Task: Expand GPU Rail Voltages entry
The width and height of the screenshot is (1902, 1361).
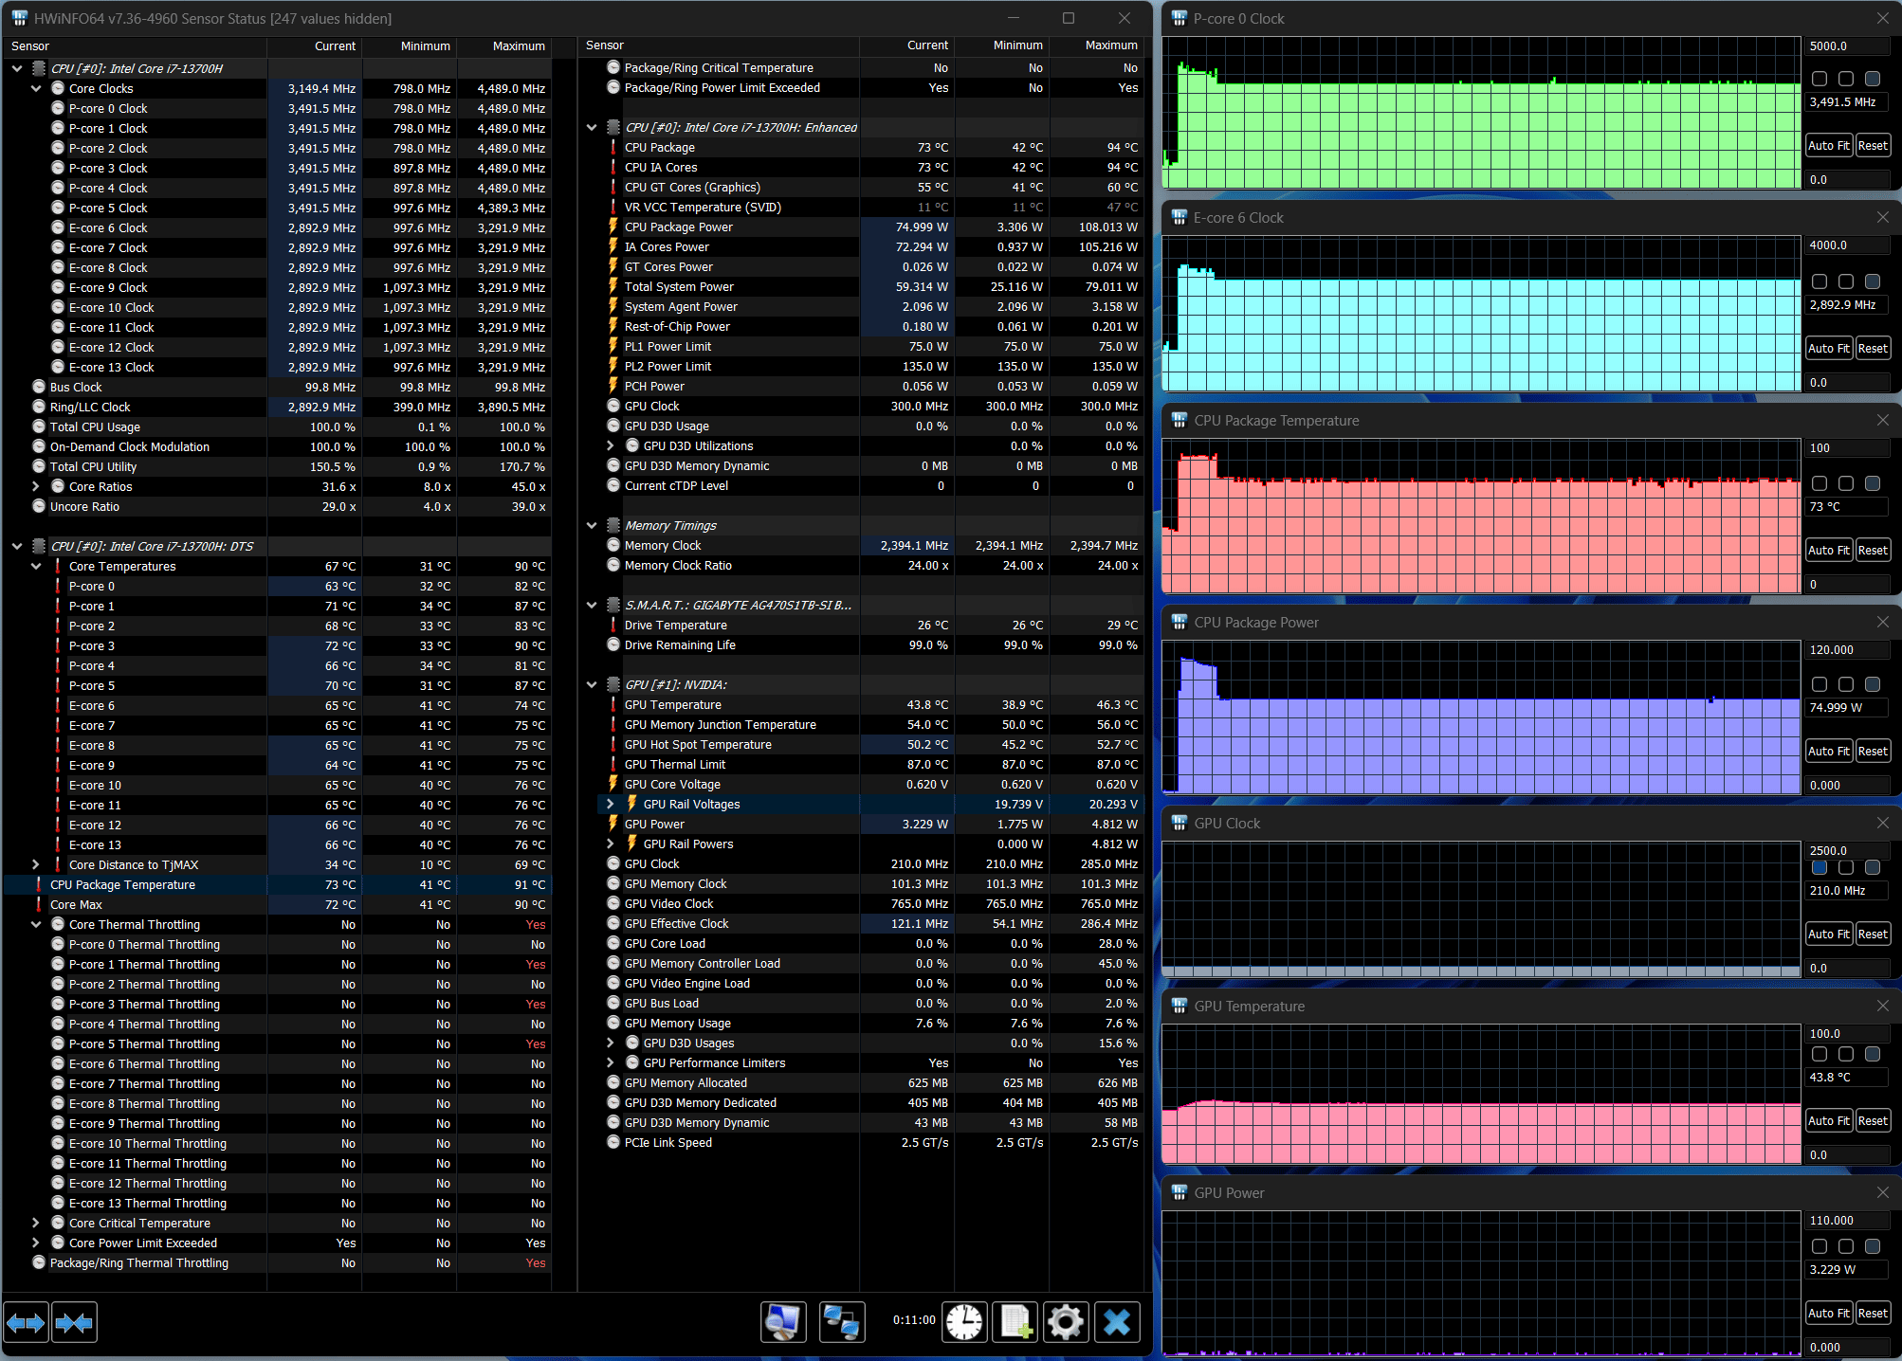Action: tap(611, 804)
